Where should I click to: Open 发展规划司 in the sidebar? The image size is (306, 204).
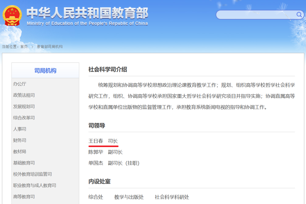(24, 107)
